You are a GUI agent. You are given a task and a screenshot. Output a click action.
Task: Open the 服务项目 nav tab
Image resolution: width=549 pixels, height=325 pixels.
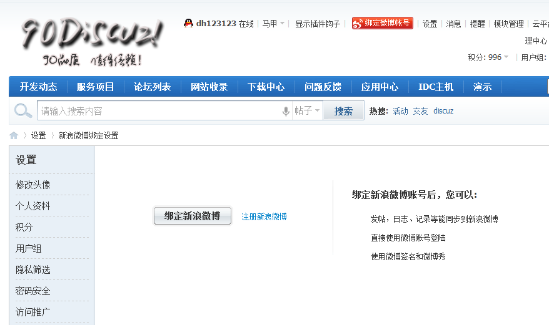95,87
